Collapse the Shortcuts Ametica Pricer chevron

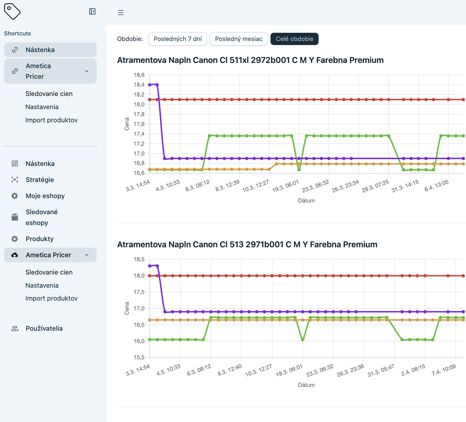coord(87,71)
